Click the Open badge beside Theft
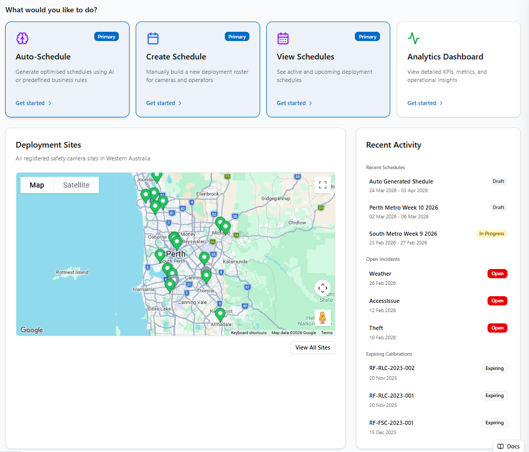Image resolution: width=529 pixels, height=452 pixels. click(497, 328)
